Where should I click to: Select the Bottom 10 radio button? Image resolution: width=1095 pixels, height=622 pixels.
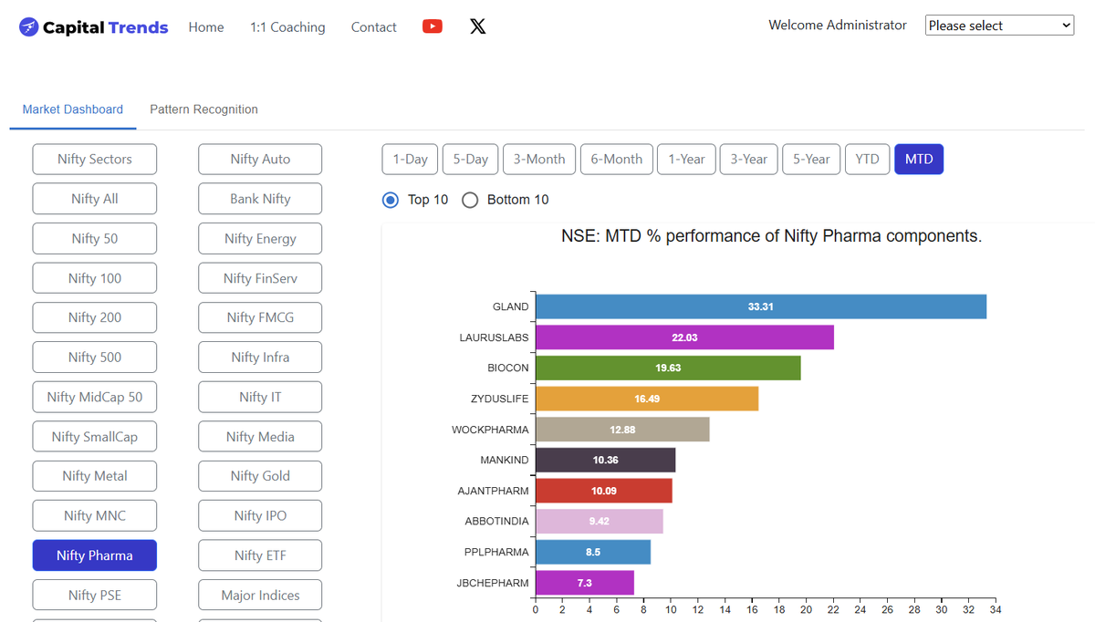click(470, 200)
